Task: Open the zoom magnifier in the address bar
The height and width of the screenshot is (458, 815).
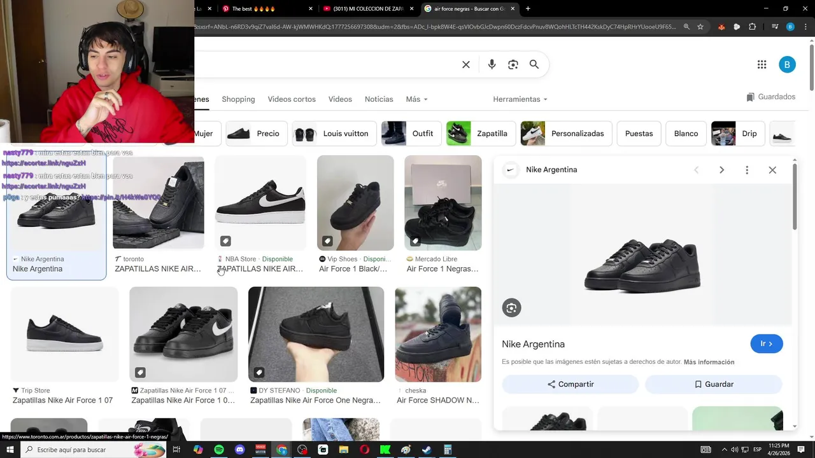Action: 686,27
